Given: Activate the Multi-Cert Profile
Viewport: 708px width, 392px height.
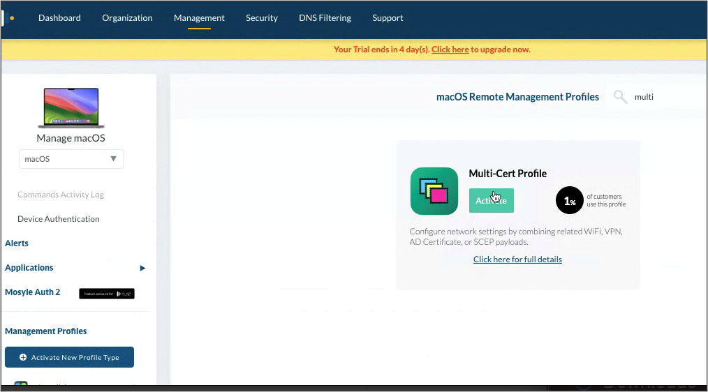Looking at the screenshot, I should click(x=492, y=200).
